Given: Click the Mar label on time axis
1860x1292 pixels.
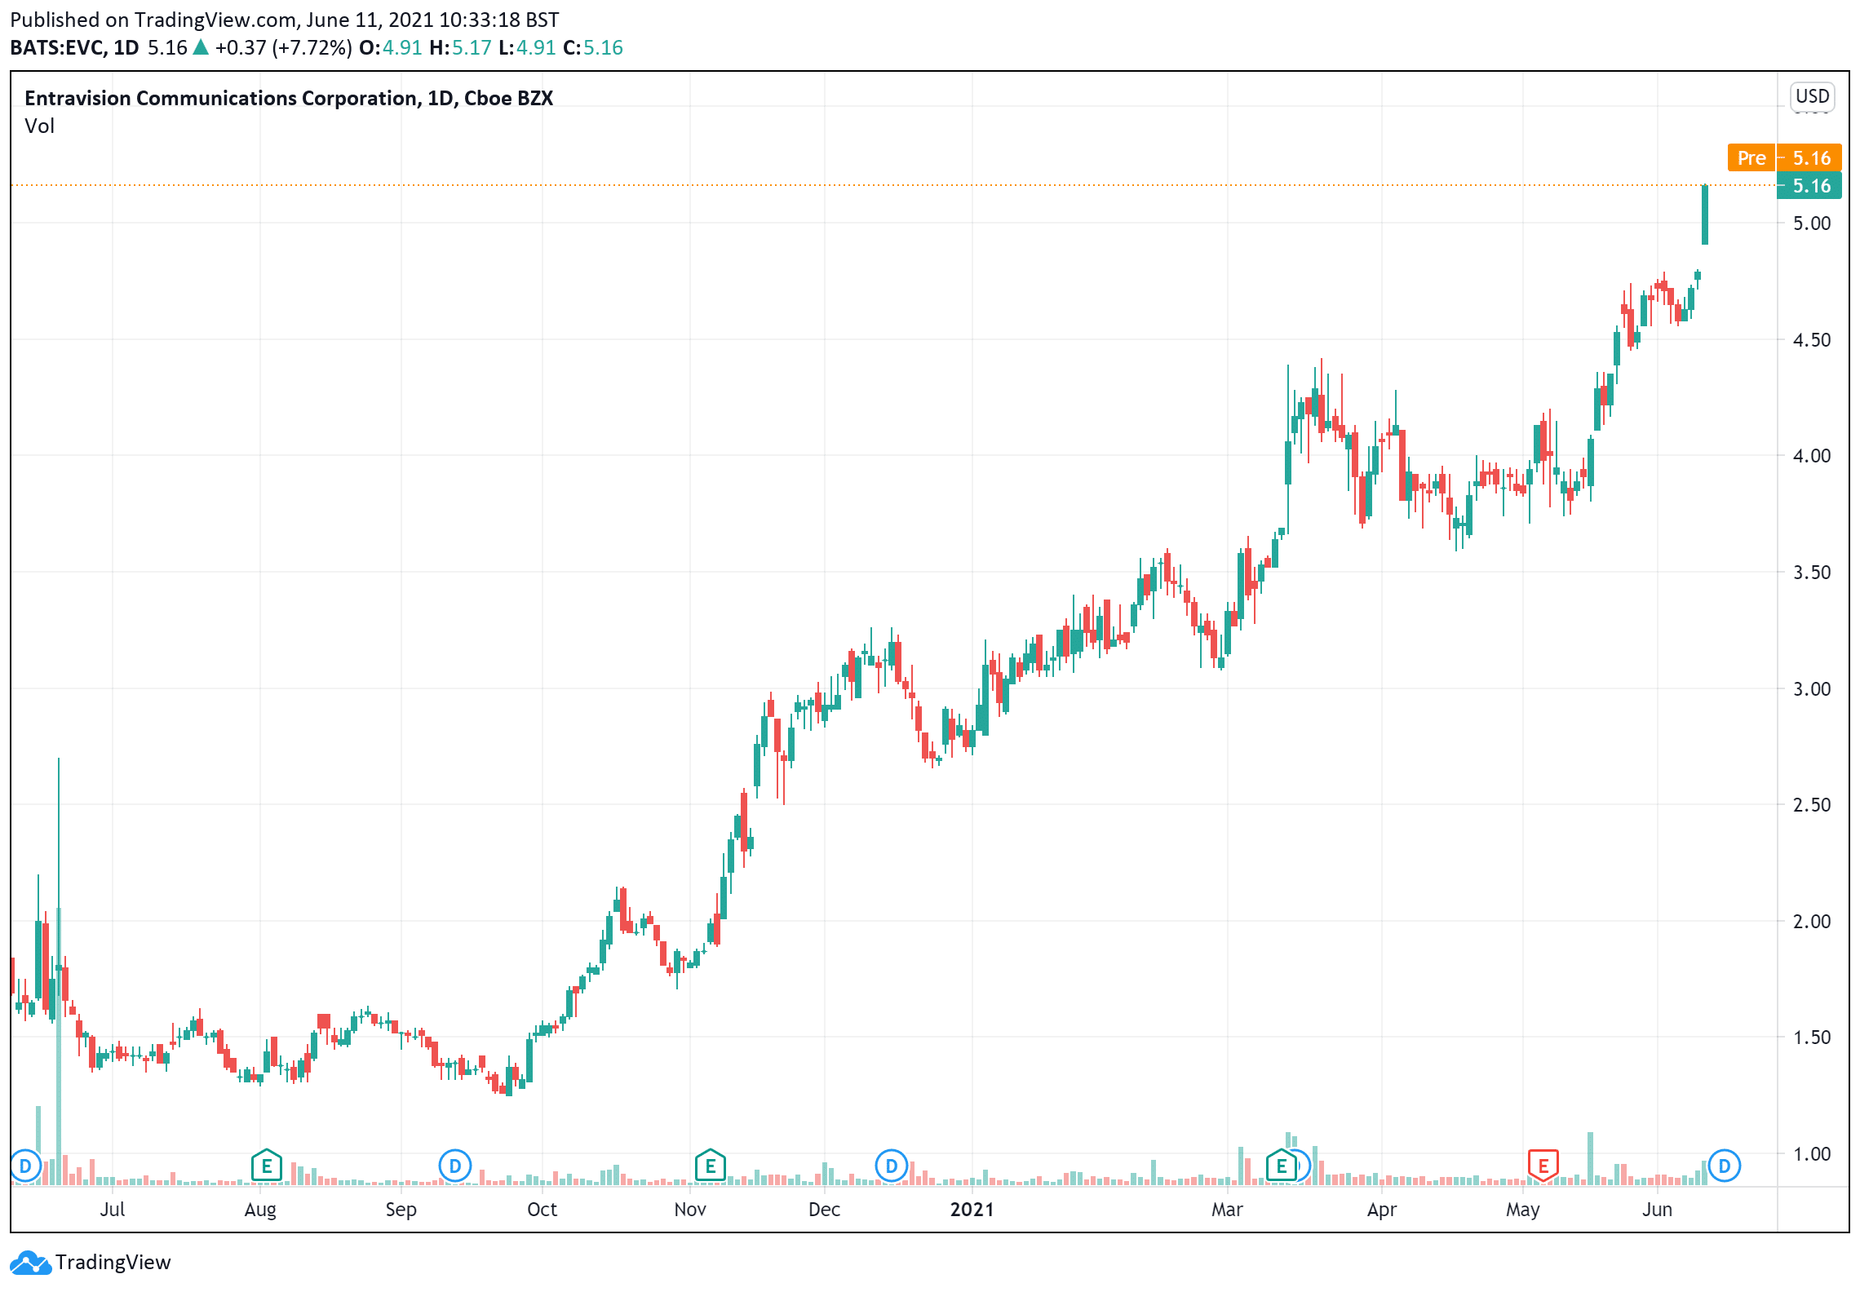Looking at the screenshot, I should [1227, 1209].
